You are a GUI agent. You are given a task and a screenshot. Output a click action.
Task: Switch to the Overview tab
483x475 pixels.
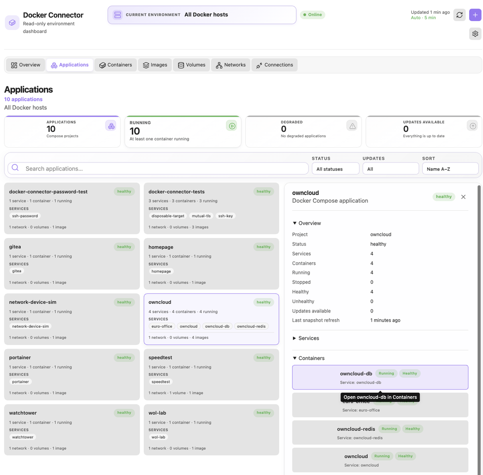click(26, 65)
